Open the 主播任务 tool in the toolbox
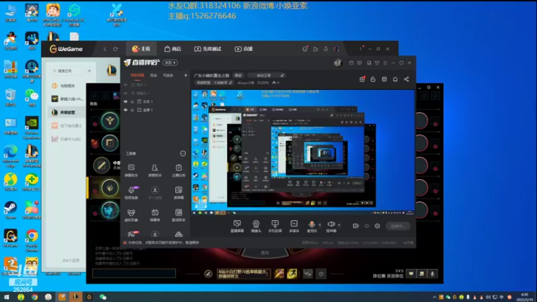The height and width of the screenshot is (302, 537). (179, 170)
